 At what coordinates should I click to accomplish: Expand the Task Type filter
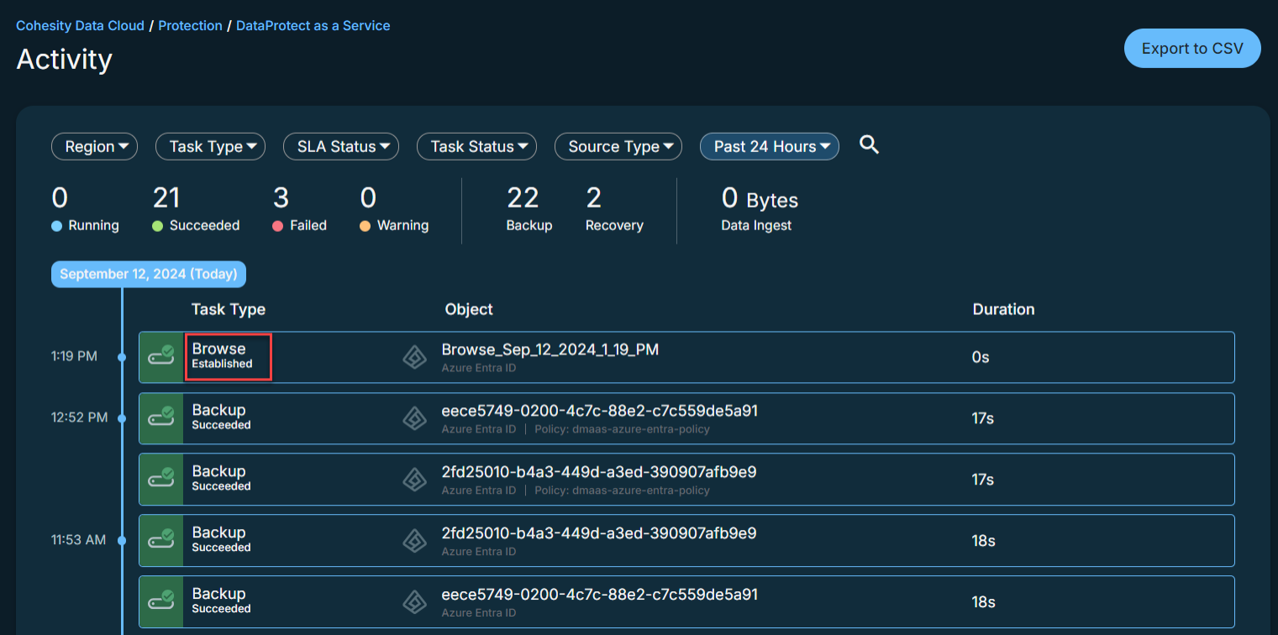tap(210, 146)
